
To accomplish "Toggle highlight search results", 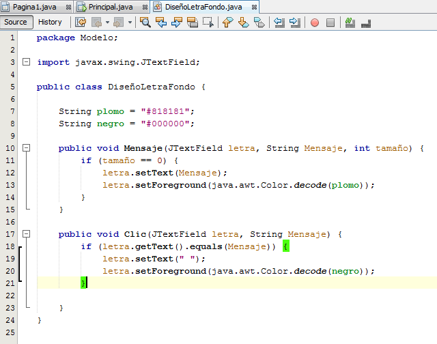I will [x=193, y=23].
